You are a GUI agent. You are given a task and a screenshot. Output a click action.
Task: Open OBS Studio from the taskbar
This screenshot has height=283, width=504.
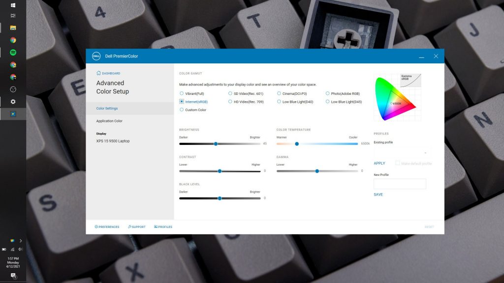13,89
